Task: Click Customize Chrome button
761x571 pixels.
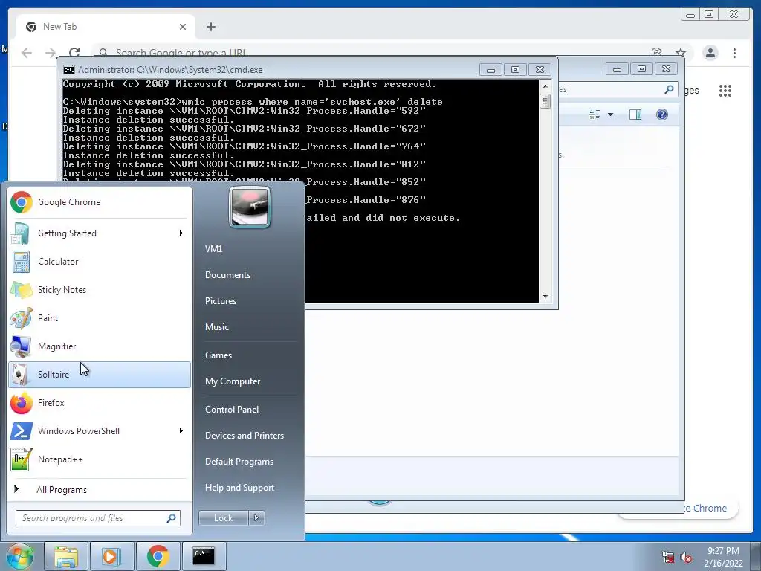Action: click(x=710, y=508)
